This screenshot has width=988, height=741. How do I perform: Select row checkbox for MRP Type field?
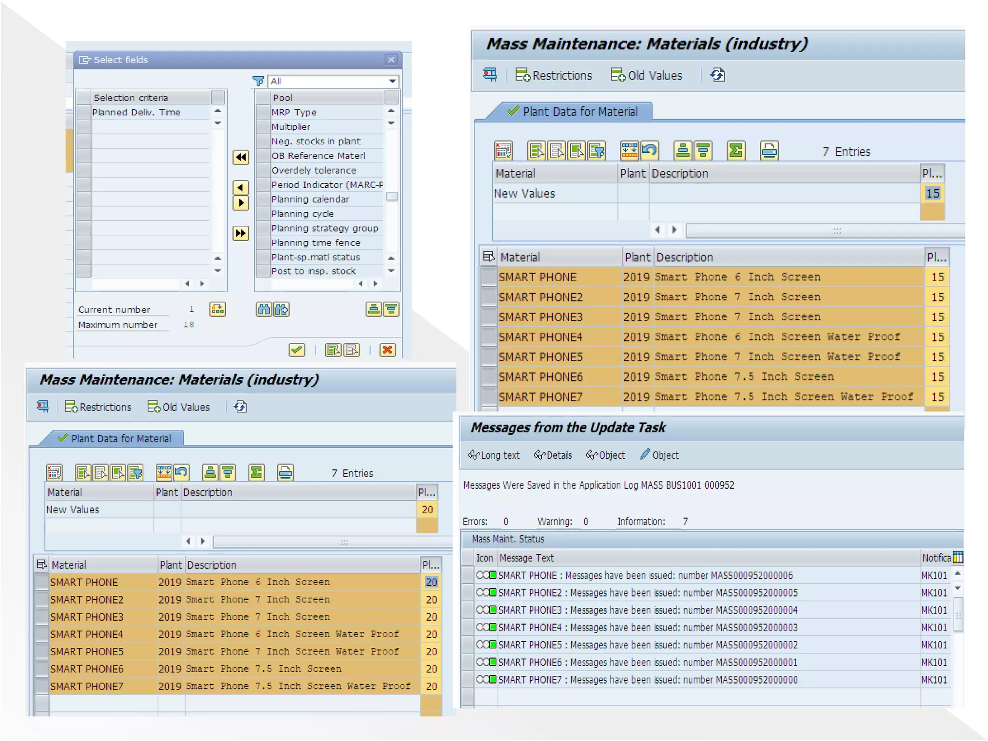(x=263, y=112)
